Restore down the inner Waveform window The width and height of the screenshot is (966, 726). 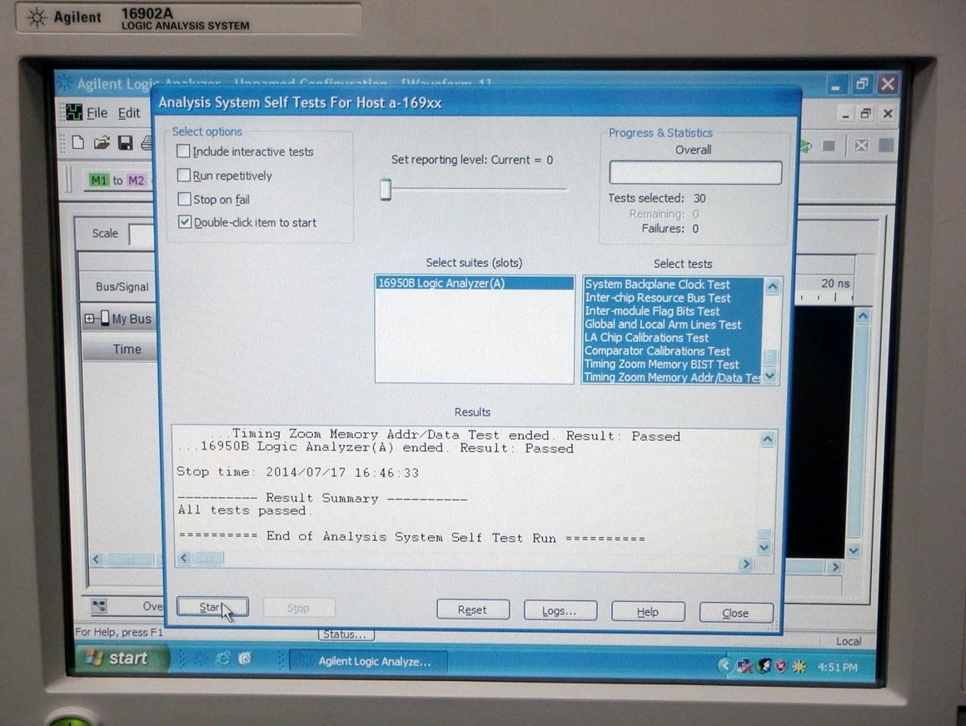866,113
